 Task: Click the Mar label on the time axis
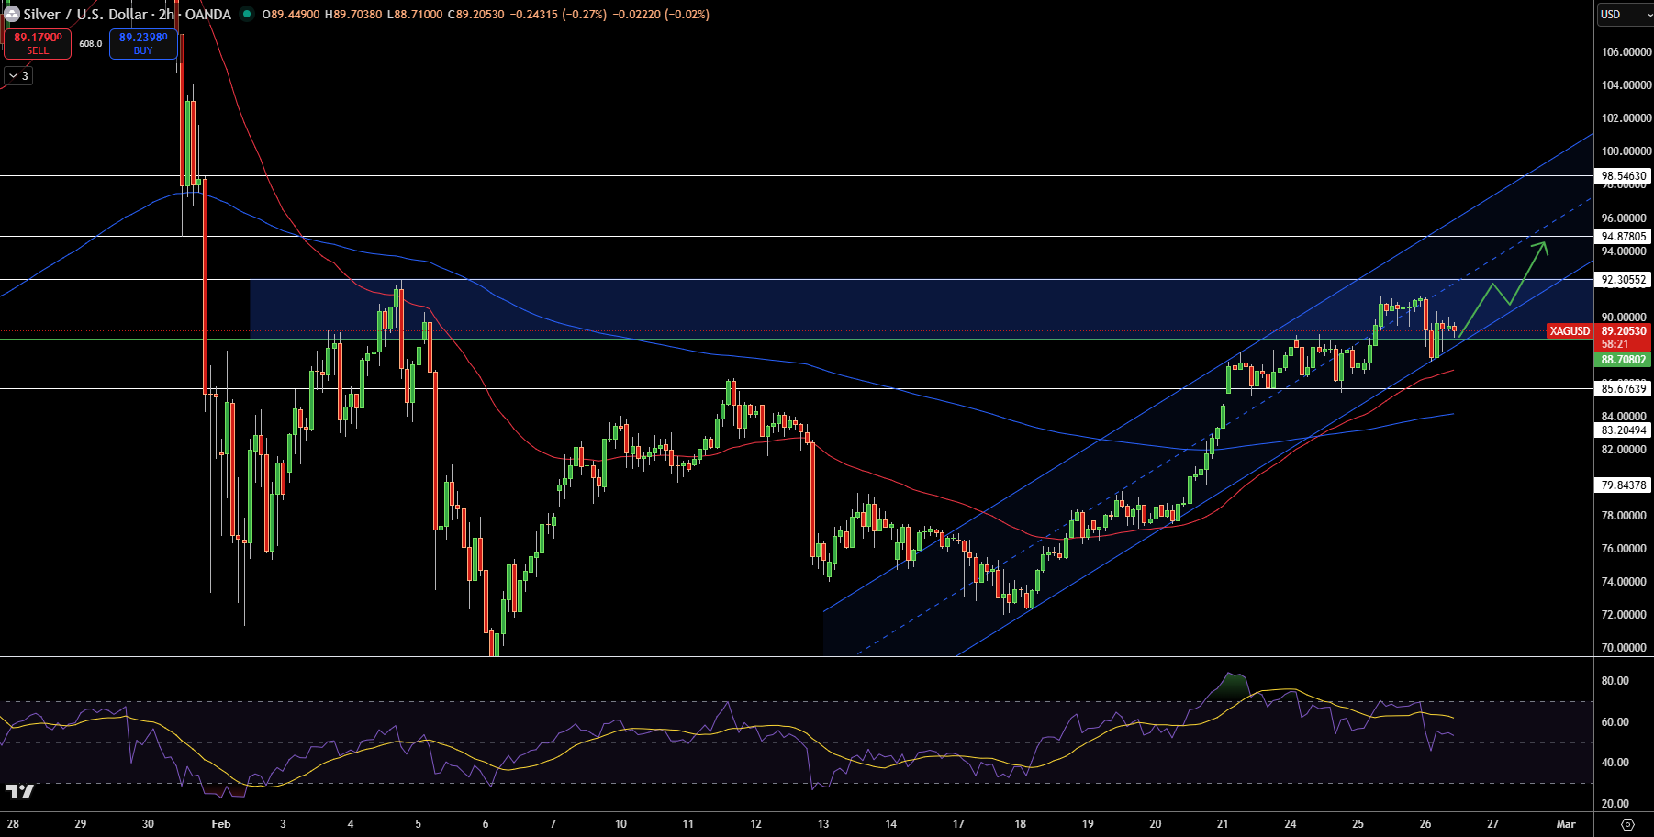pos(1566,824)
